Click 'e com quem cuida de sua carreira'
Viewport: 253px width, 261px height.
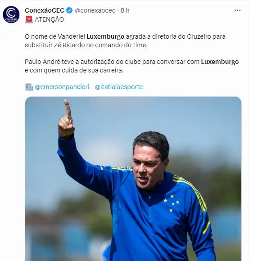tap(74, 70)
